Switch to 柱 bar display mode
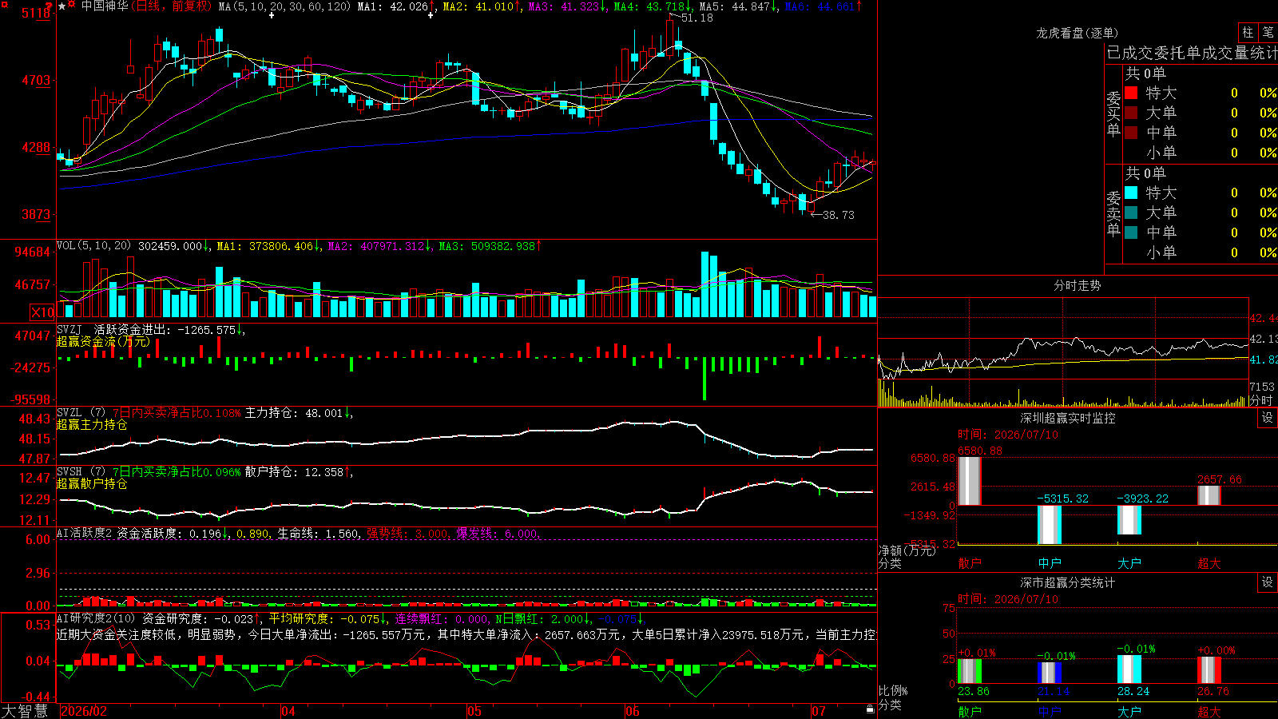Viewport: 1278px width, 719px height. click(x=1248, y=32)
